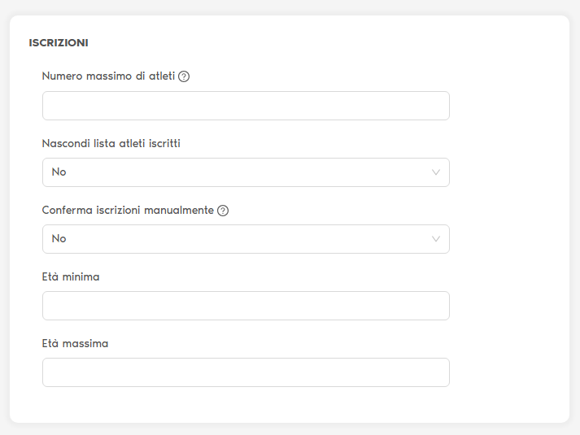Click the Numero massimo di atleti label

[x=108, y=76]
